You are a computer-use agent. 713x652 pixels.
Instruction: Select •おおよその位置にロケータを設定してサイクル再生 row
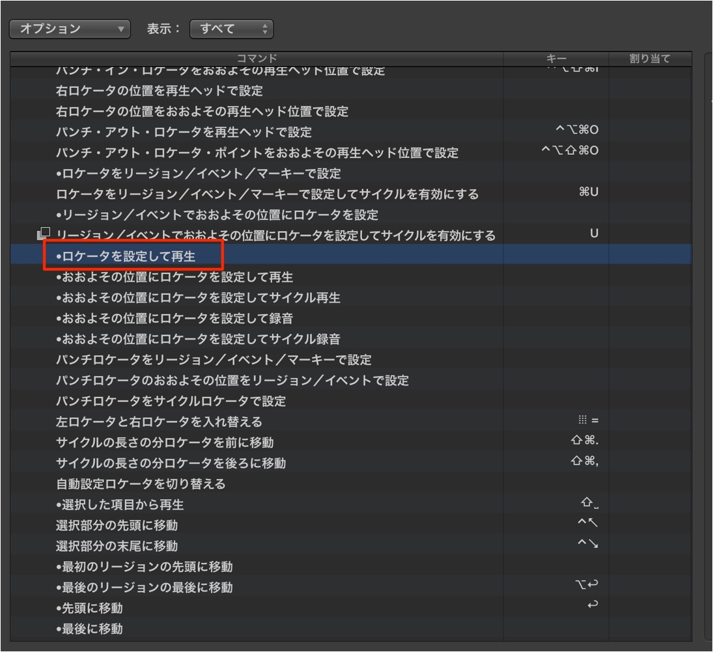tap(351, 297)
